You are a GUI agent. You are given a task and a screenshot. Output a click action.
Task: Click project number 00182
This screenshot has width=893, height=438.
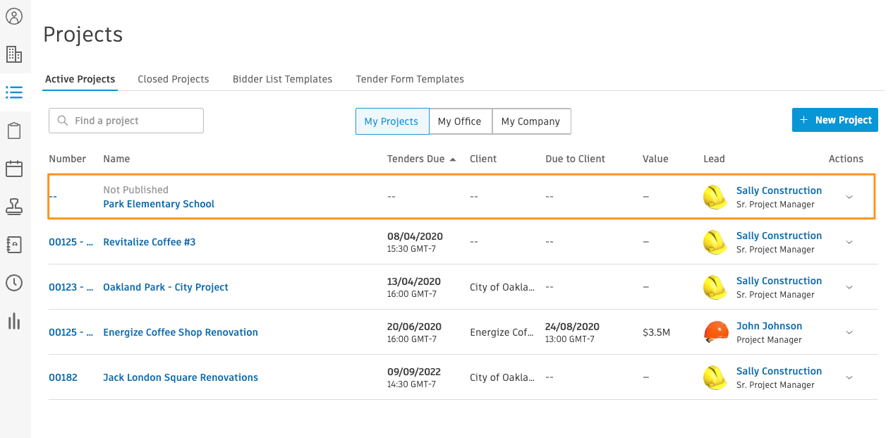(63, 377)
